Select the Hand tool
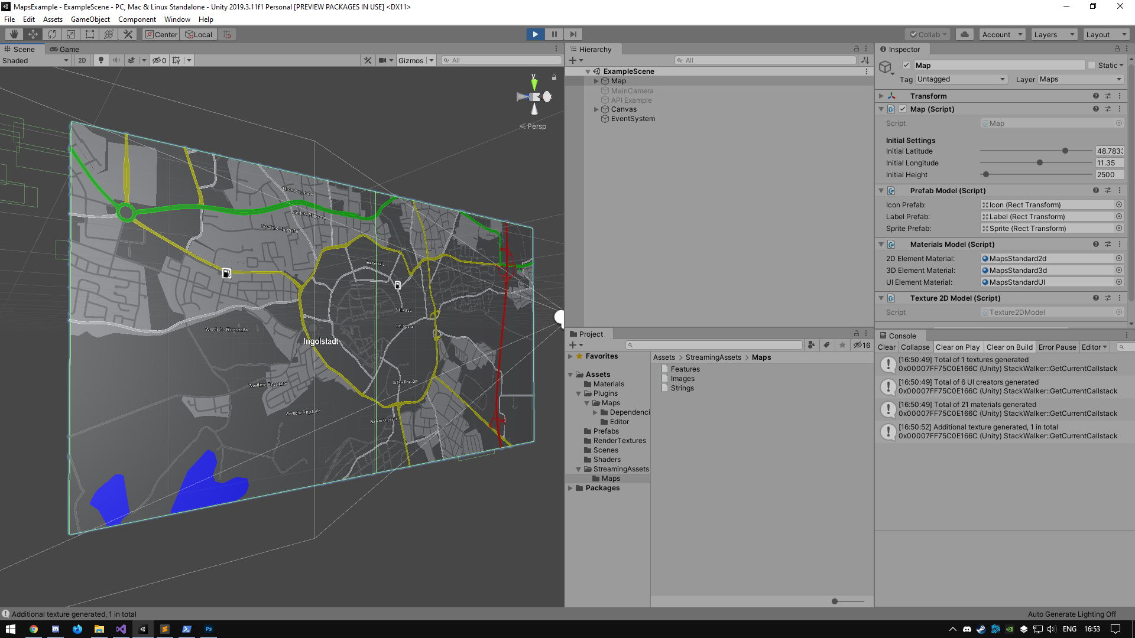Screen dimensions: 1135x638 tap(14, 34)
